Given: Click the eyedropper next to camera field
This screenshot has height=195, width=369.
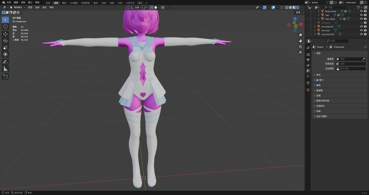Looking at the screenshot, I should [x=364, y=59].
